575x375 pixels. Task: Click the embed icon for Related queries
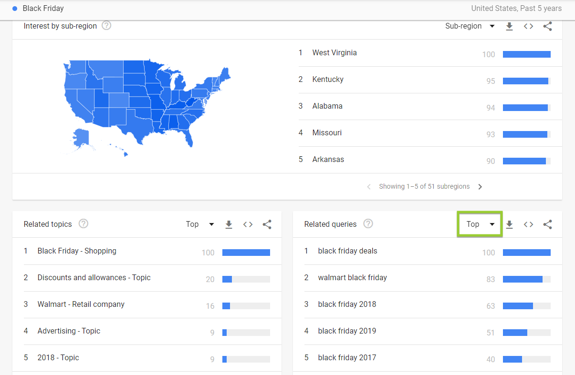[528, 224]
